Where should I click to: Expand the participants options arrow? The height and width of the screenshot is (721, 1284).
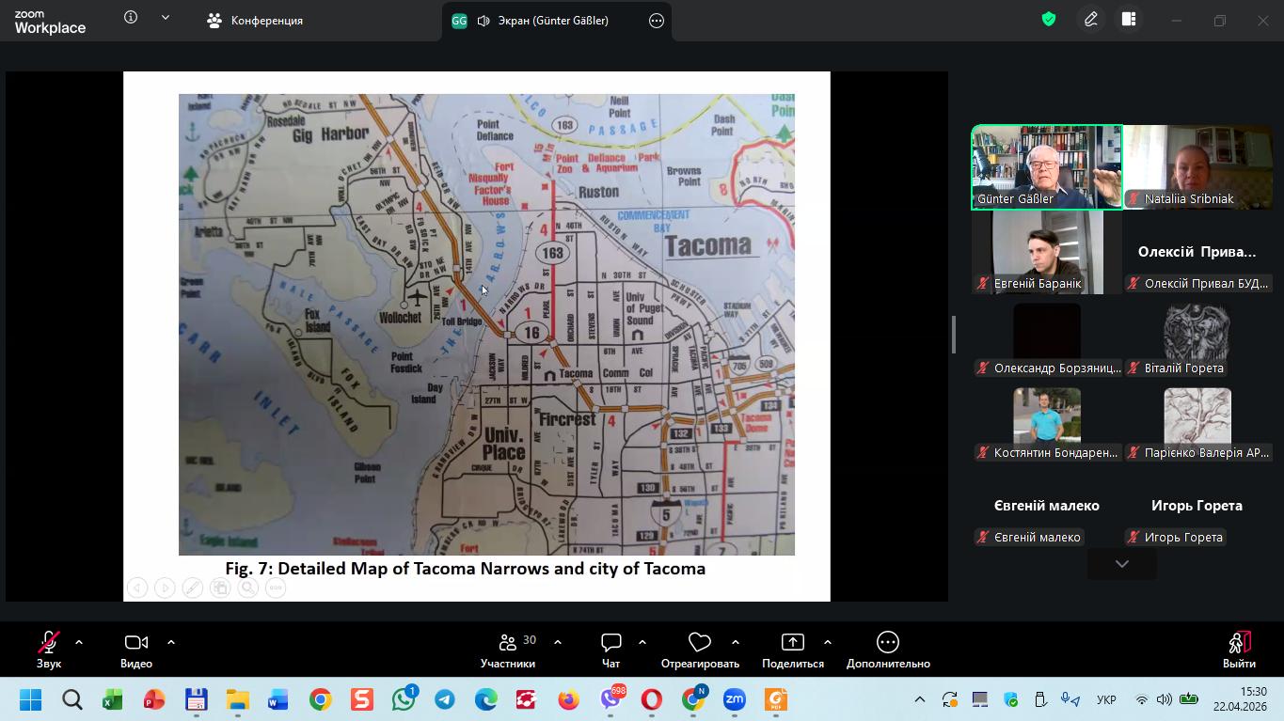(x=558, y=642)
